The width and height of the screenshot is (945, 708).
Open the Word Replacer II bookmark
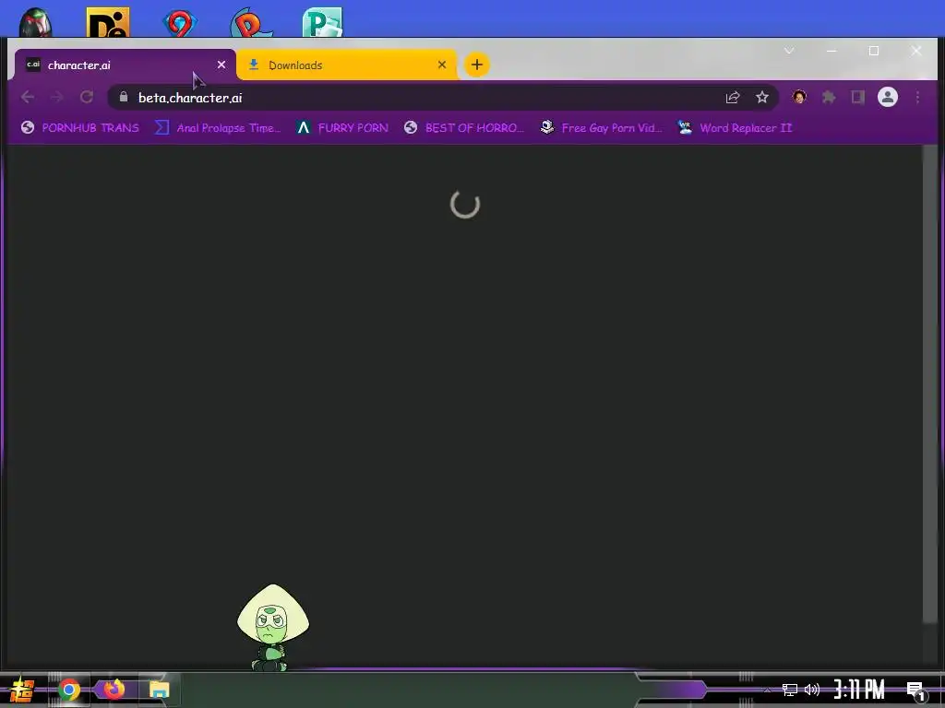735,127
